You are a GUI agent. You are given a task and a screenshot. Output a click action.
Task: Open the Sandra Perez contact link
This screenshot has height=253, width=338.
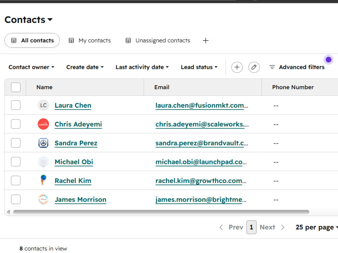(x=76, y=143)
